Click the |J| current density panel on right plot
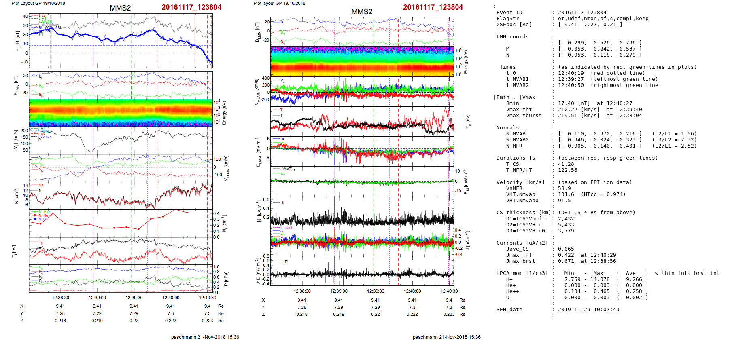 point(362,211)
